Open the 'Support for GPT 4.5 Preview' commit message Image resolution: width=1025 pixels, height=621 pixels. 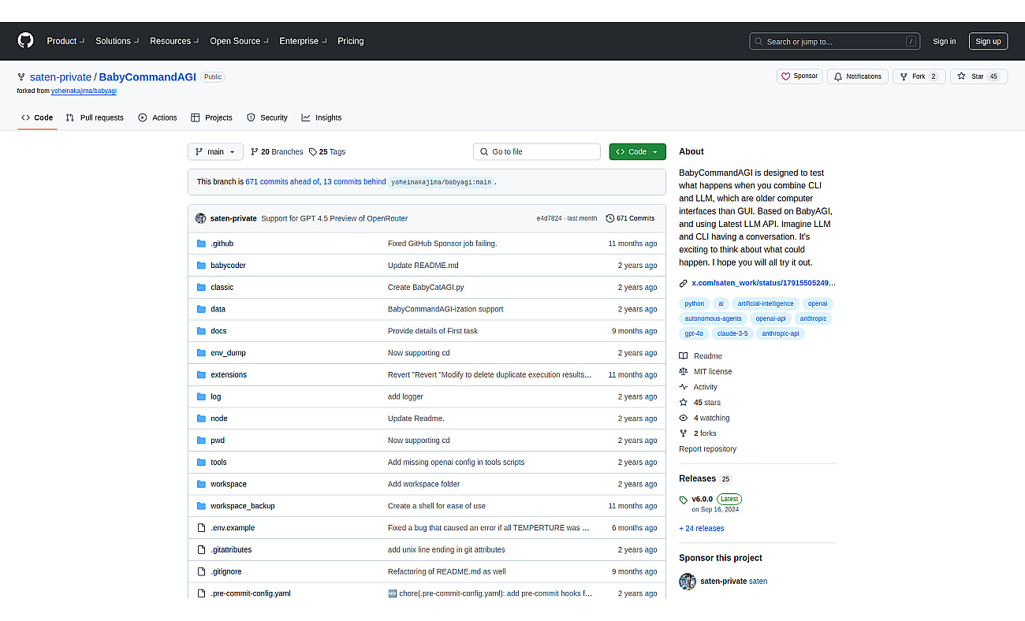coord(334,218)
